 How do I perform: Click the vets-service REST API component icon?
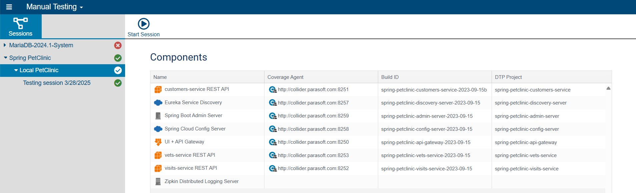158,155
